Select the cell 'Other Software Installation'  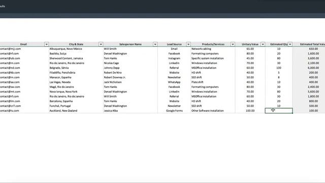pos(213,111)
